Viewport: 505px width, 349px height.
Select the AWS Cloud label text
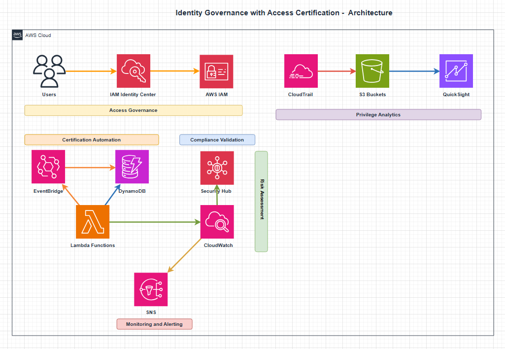(38, 35)
